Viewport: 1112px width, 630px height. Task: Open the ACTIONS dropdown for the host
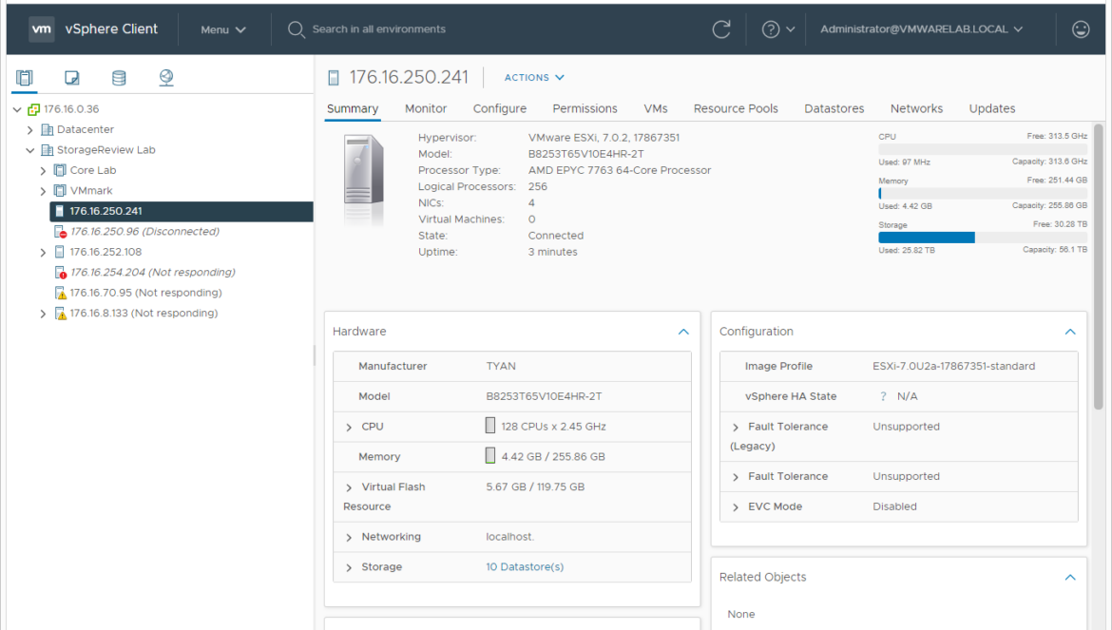point(534,77)
